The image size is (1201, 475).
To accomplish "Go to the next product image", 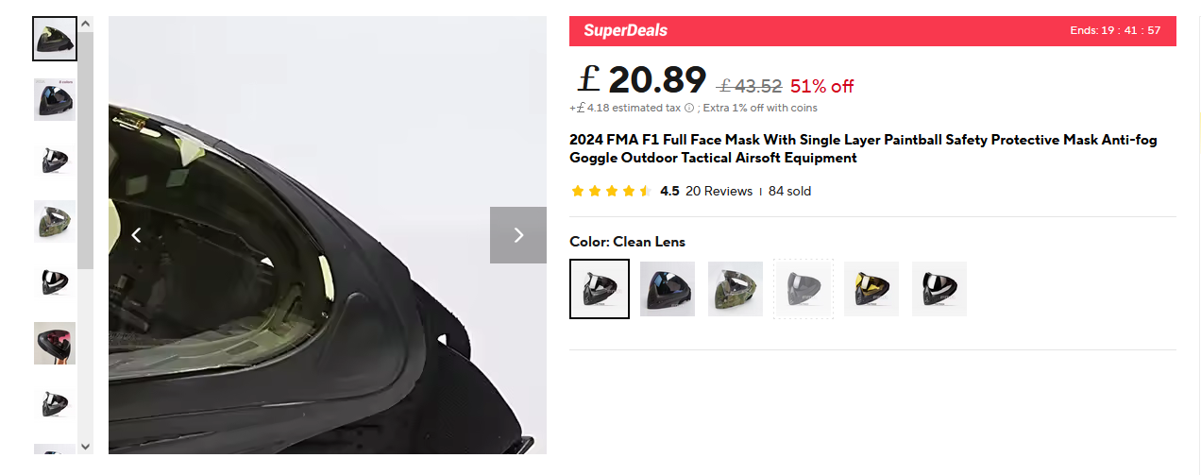I will tap(517, 235).
